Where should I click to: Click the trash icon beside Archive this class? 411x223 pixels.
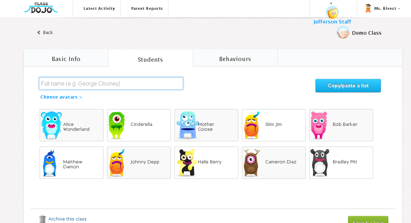[x=42, y=218]
